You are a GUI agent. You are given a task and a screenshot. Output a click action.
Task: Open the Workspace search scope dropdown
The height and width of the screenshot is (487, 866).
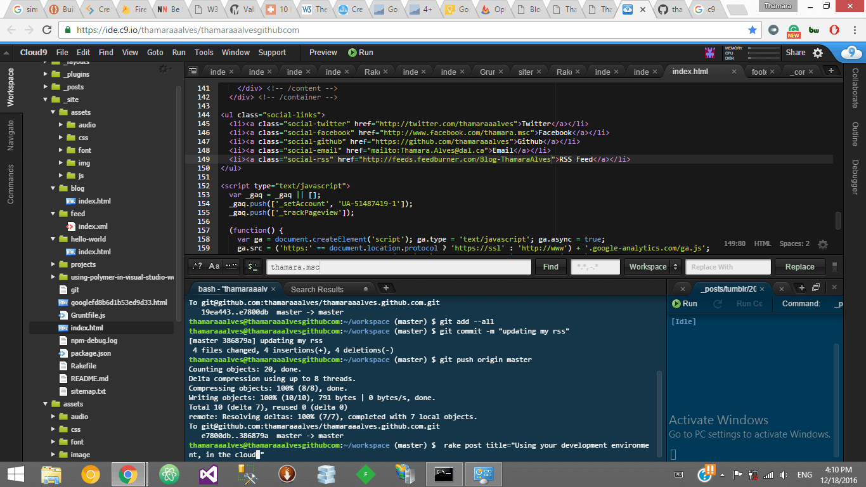652,267
